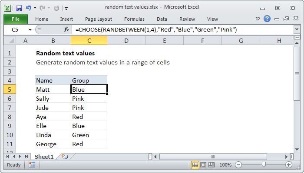Click the Save icon in Quick Access Toolbar
Image resolution: width=304 pixels, height=173 pixels.
[19, 8]
